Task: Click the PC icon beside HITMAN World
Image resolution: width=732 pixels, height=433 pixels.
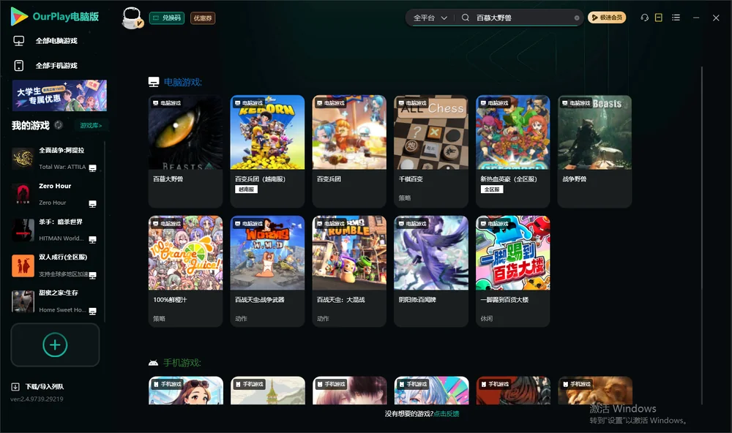Action: pos(92,239)
